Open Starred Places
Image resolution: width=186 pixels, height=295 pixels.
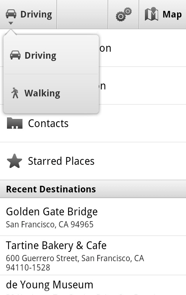point(93,161)
